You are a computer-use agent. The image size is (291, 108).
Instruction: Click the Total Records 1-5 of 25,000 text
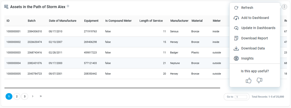268,97
